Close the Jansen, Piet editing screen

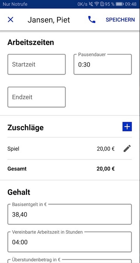11,20
